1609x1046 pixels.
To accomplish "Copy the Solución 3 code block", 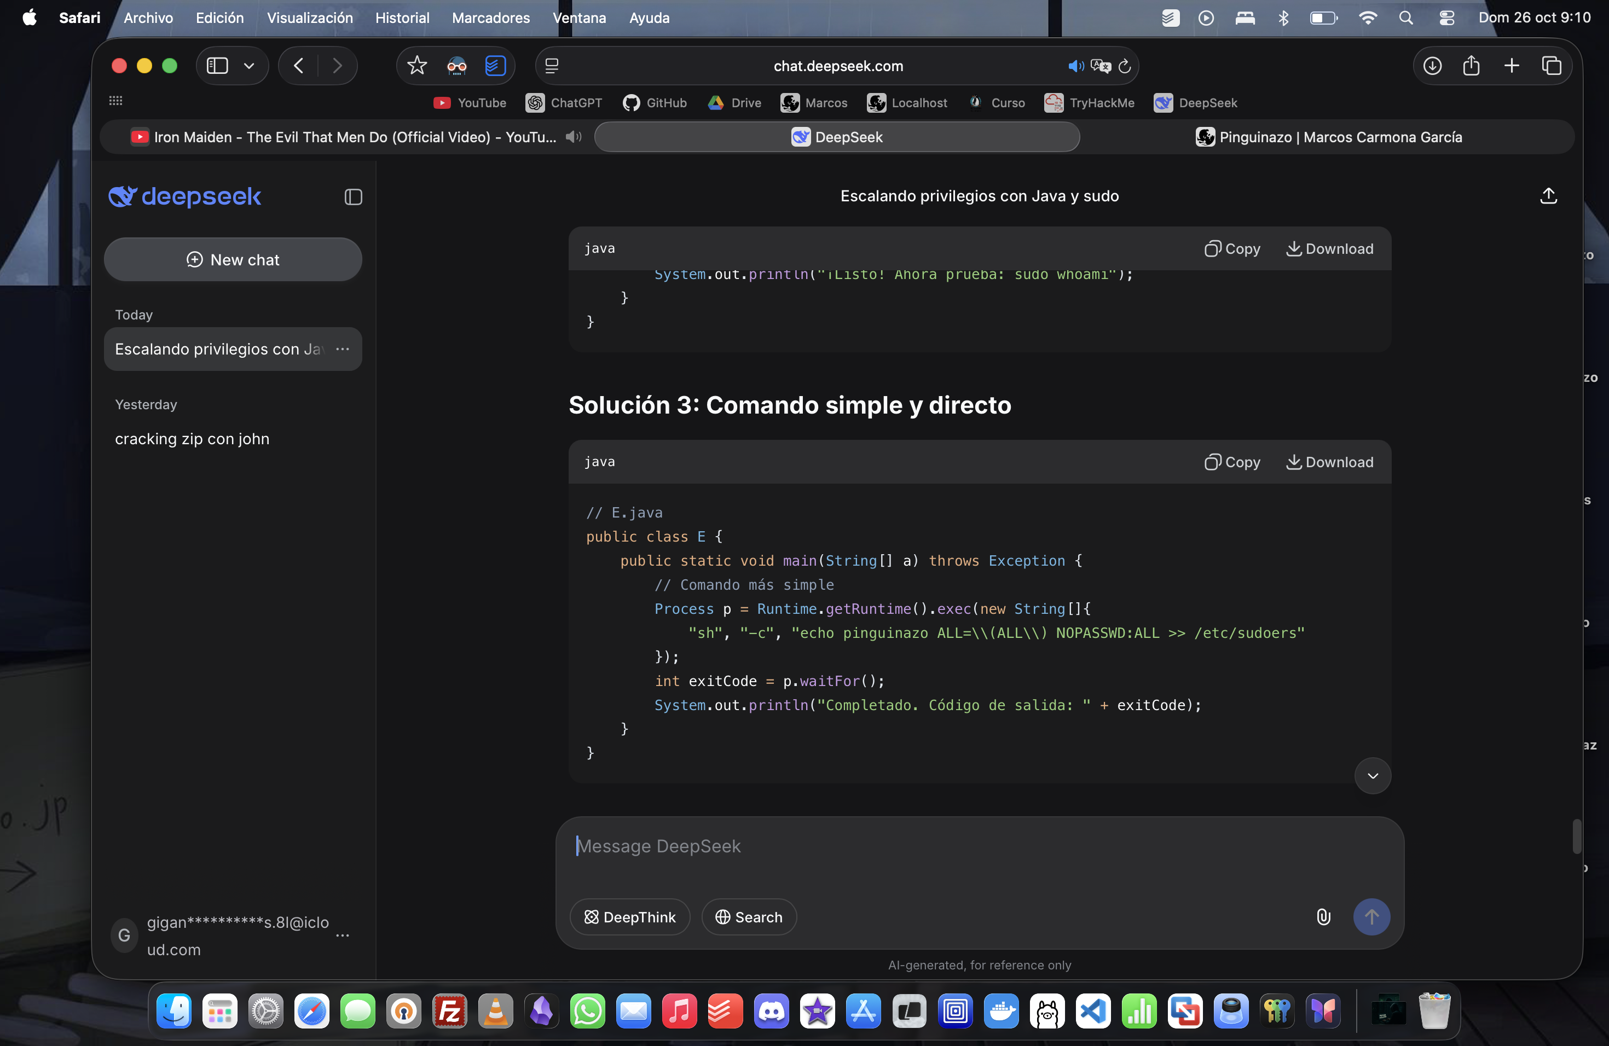I will (1232, 462).
